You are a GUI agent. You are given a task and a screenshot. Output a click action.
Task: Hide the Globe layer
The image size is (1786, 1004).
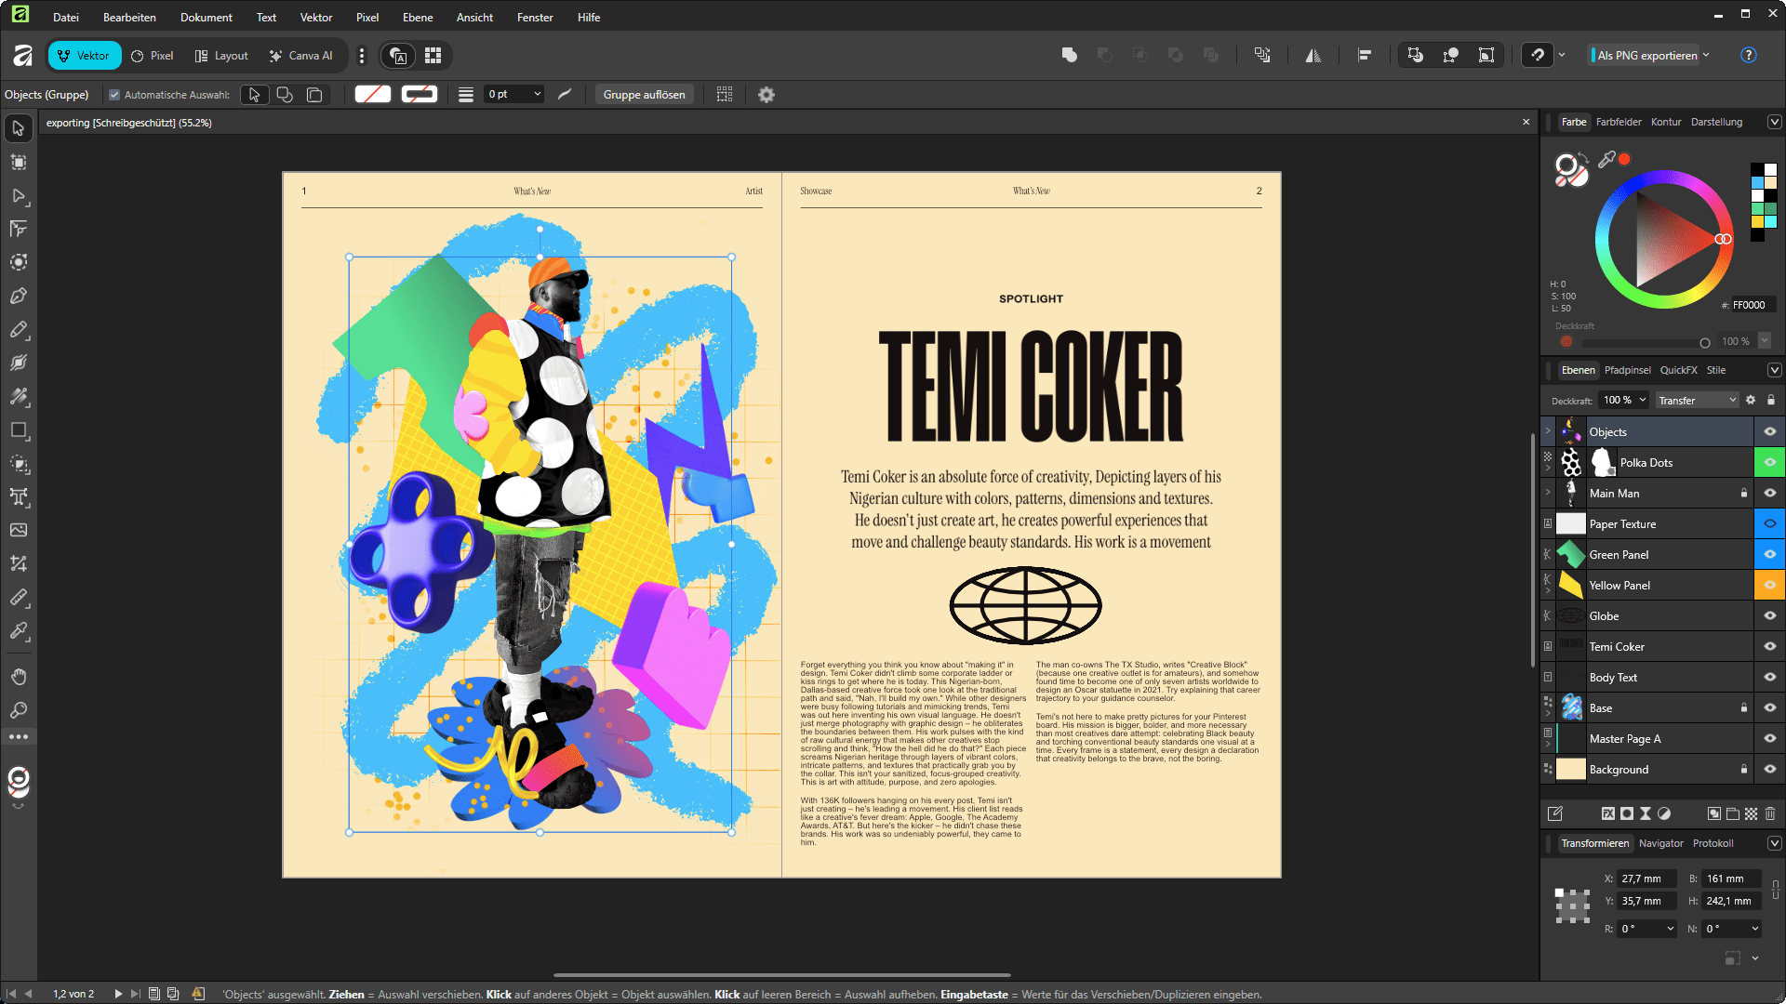(x=1769, y=615)
